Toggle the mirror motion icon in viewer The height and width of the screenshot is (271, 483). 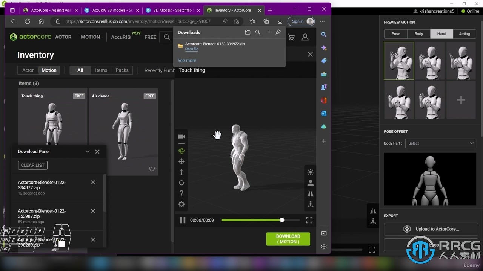tap(311, 193)
